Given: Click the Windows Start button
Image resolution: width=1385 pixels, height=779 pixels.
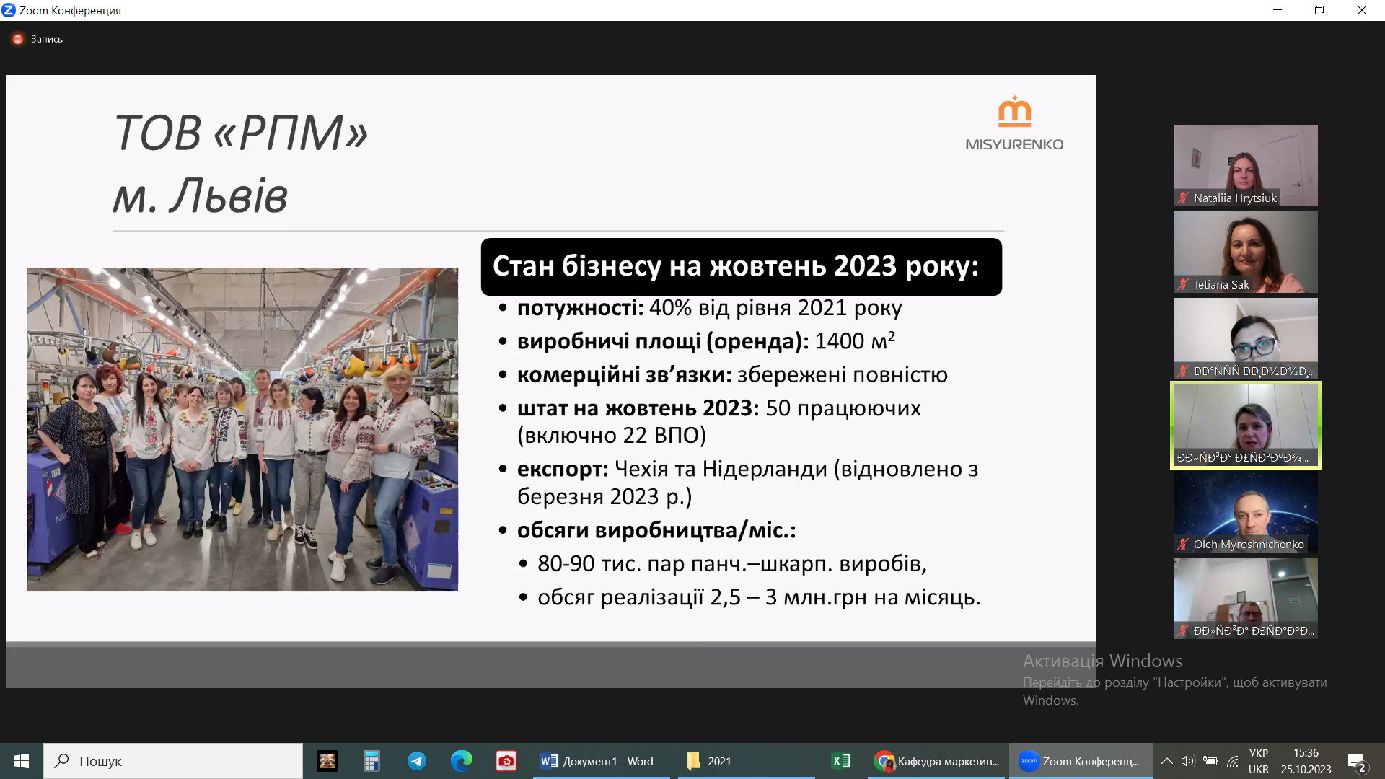Looking at the screenshot, I should point(21,761).
